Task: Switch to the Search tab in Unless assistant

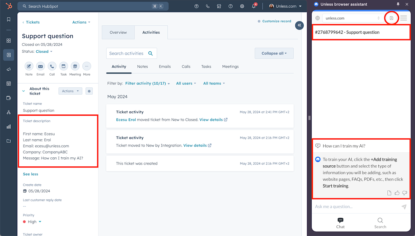Action: click(380, 222)
